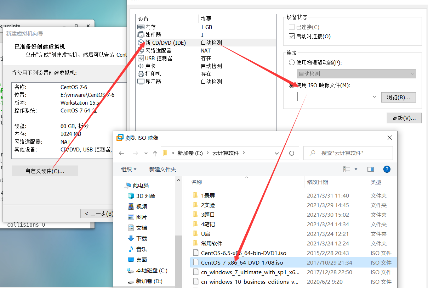Choose 使用物理驱动器(P) radio option
This screenshot has height=288, width=428.
292,62
